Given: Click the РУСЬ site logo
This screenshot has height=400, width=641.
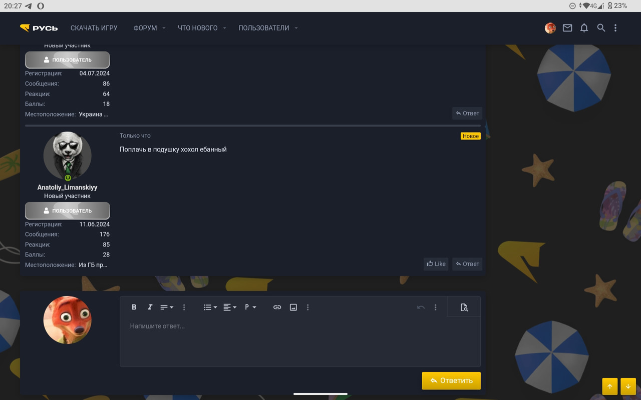Looking at the screenshot, I should click(40, 28).
